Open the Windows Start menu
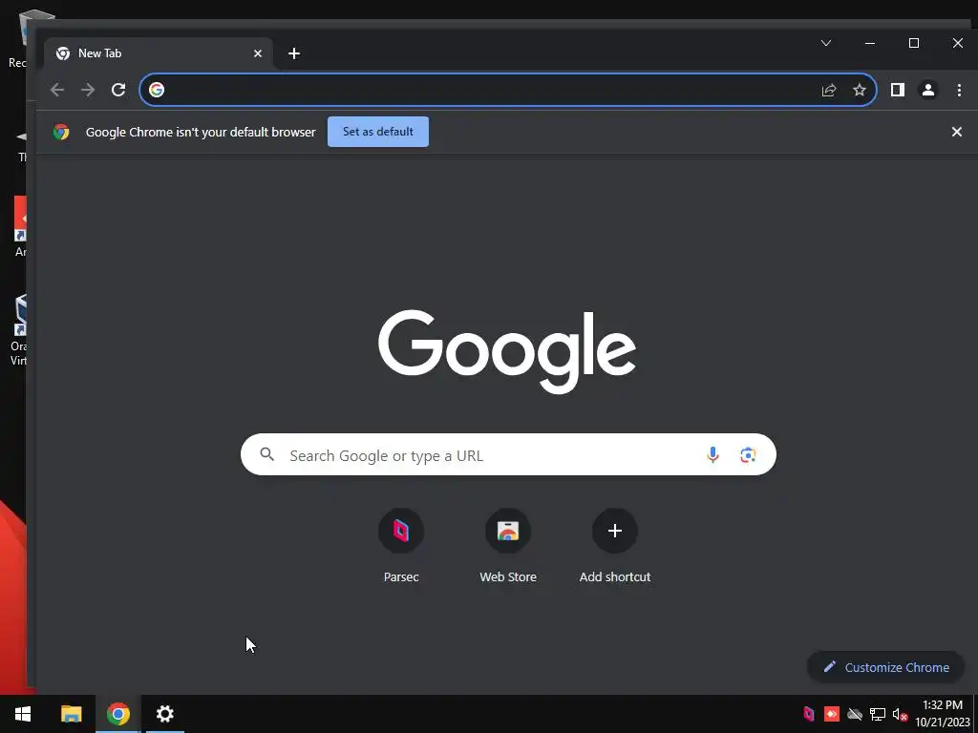The height and width of the screenshot is (733, 978). pos(23,714)
